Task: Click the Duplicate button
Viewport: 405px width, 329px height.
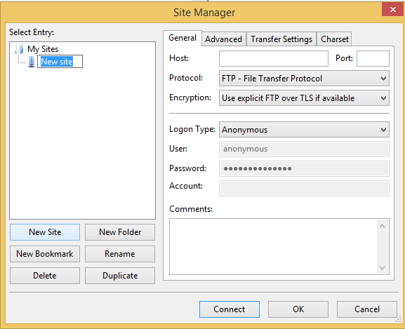Action: point(120,276)
